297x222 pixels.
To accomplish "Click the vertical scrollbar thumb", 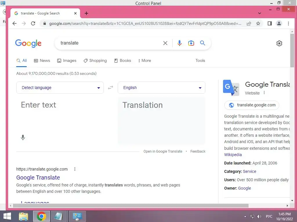I will [292, 50].
